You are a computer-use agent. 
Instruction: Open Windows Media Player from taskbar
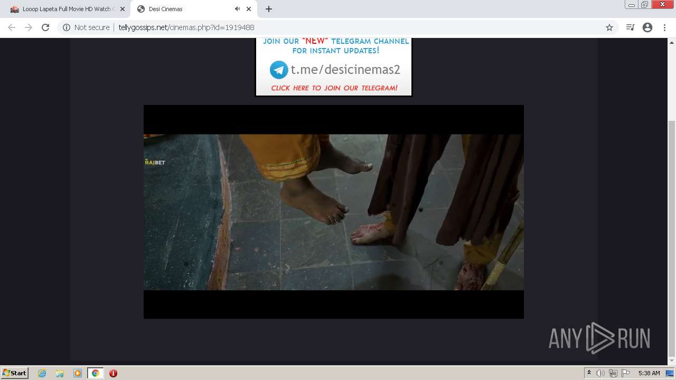coord(78,373)
